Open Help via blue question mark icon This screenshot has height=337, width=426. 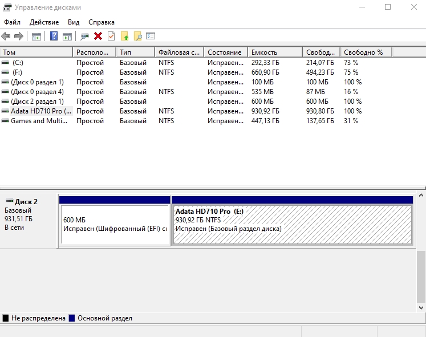click(x=54, y=36)
